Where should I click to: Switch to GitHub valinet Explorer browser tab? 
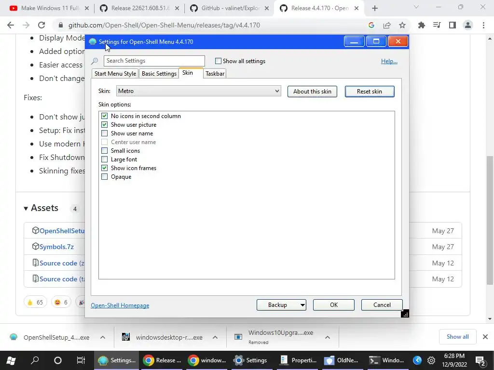230,8
